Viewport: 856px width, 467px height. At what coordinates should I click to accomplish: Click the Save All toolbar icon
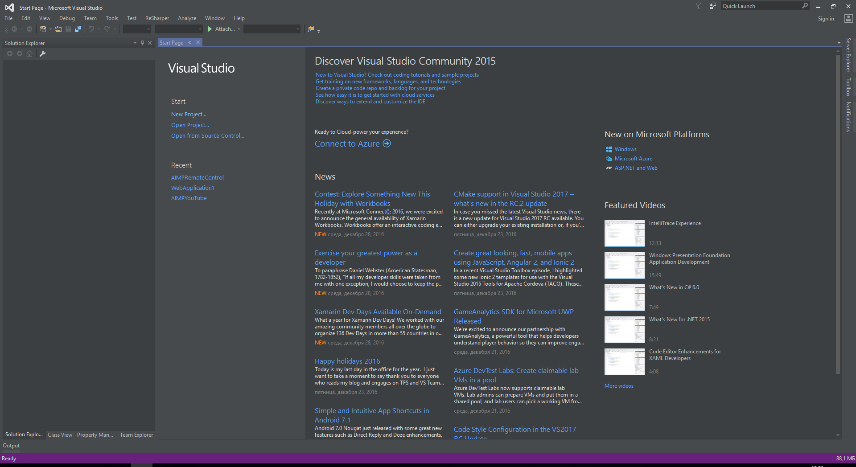pyautogui.click(x=78, y=29)
